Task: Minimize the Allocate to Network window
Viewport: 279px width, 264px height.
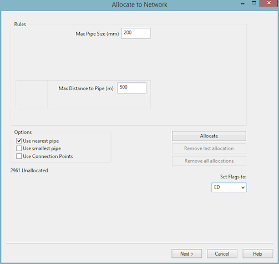Action: click(x=243, y=3)
